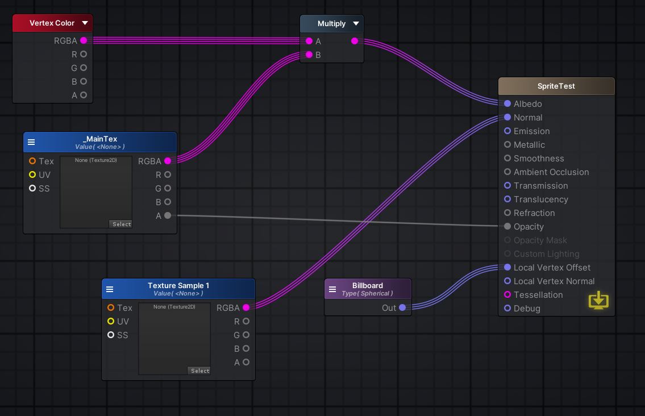Click input port A on the Multiply node

click(x=309, y=41)
